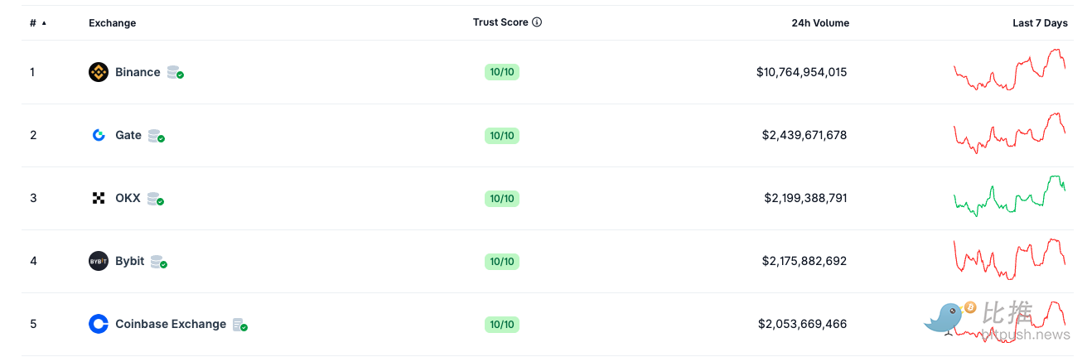
Task: Click the Coinbase Exchange logo icon
Action: [99, 324]
